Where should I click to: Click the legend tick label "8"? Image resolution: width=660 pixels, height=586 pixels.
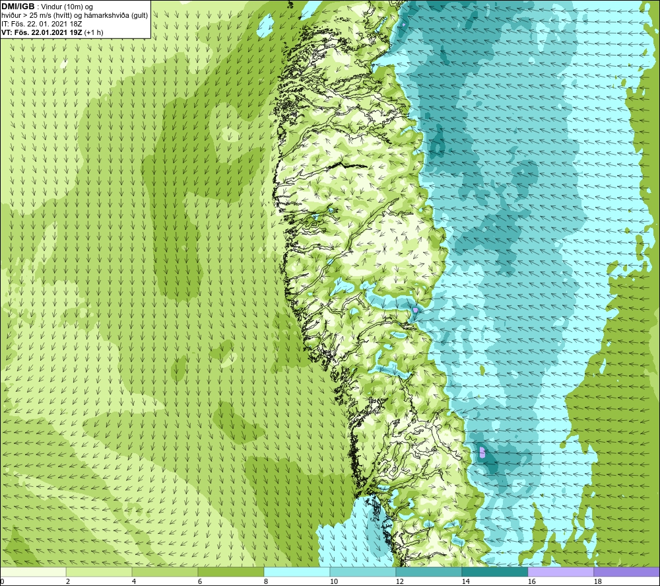[x=266, y=581]
